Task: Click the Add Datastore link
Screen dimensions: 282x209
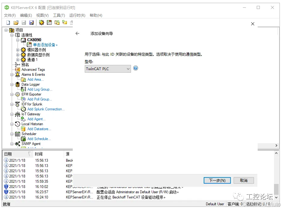Action: (39, 129)
